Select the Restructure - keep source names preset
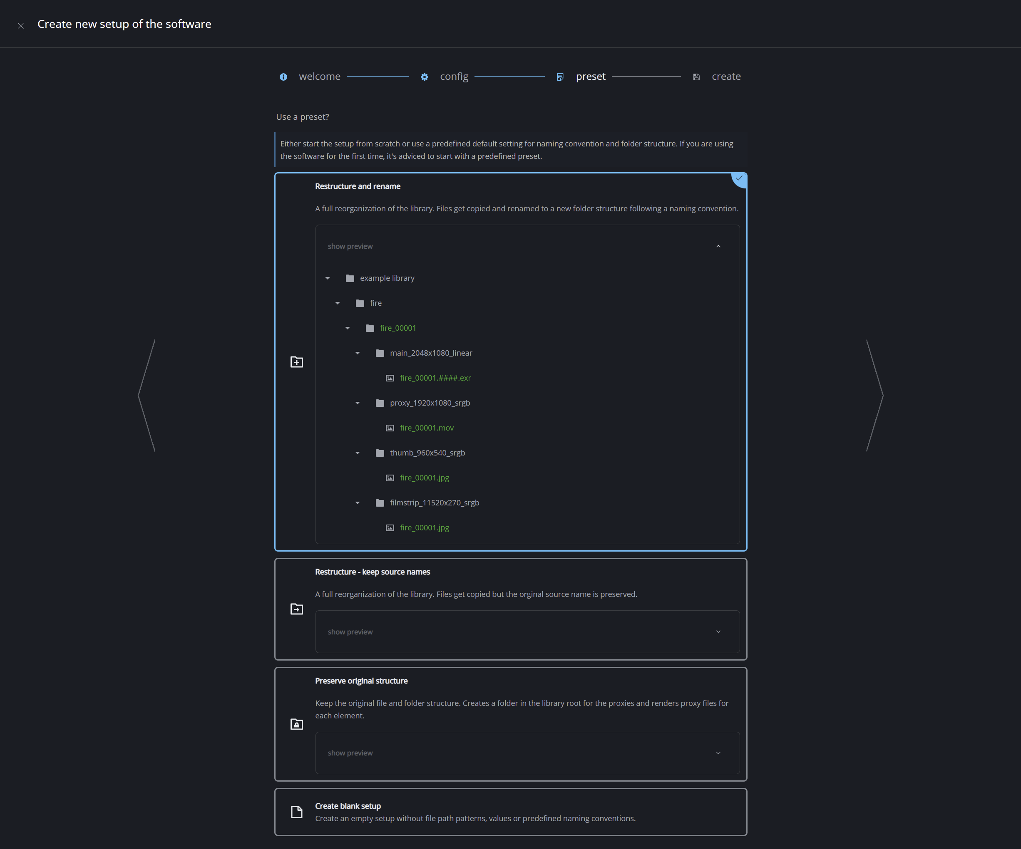The width and height of the screenshot is (1021, 849). [373, 572]
